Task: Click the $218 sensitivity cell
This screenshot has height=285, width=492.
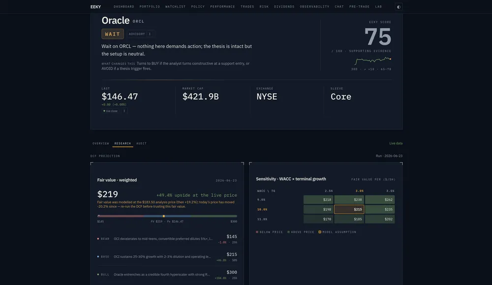Action: pyautogui.click(x=318, y=199)
